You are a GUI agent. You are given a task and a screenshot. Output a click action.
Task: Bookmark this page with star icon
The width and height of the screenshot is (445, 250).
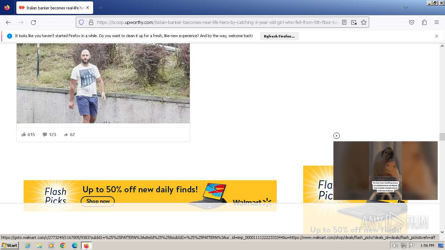pos(364,22)
